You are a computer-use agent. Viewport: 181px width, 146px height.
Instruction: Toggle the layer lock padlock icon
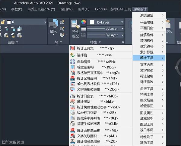3,22
